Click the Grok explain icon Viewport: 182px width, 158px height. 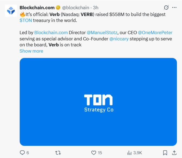coord(166,8)
